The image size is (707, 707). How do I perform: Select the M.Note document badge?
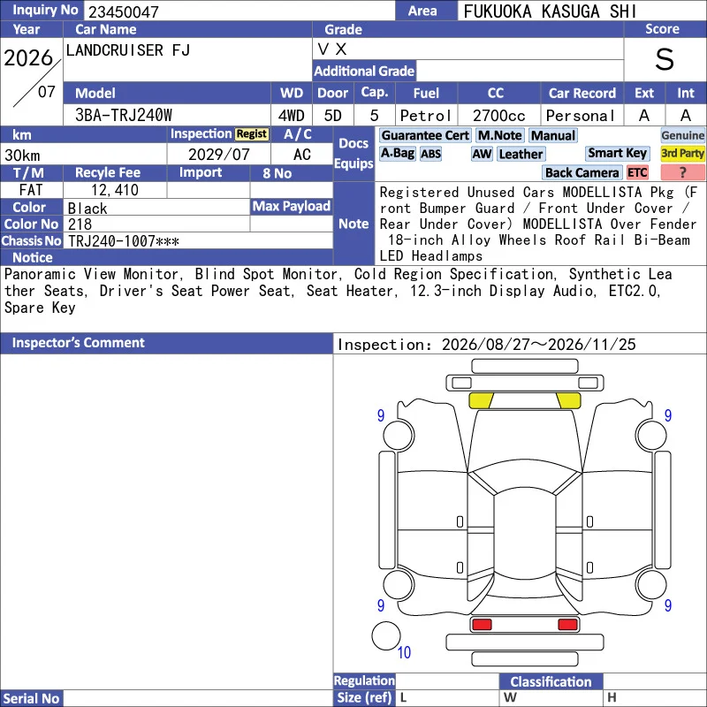coord(500,135)
